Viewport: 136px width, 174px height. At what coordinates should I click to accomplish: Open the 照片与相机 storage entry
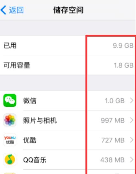[x=68, y=120]
